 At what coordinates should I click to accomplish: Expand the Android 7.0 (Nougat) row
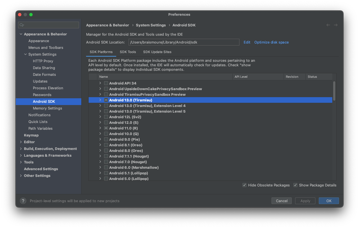100,162
